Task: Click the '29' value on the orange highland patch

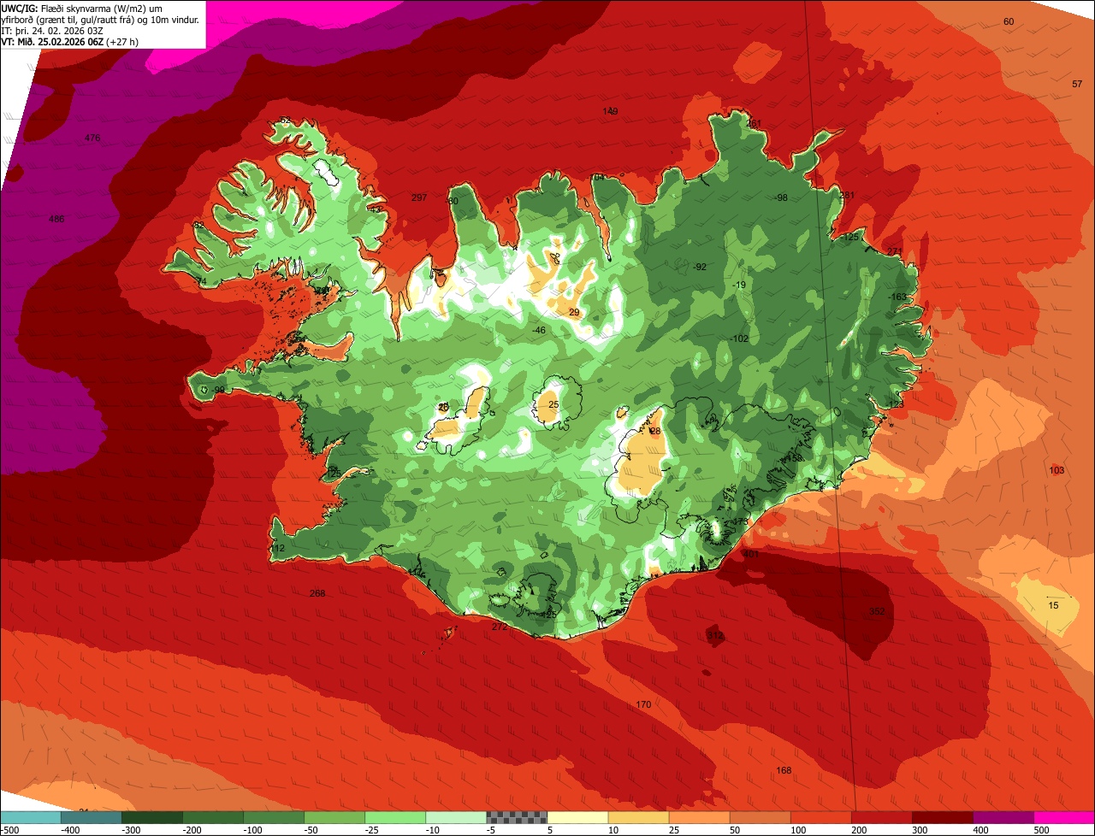Action: (574, 313)
